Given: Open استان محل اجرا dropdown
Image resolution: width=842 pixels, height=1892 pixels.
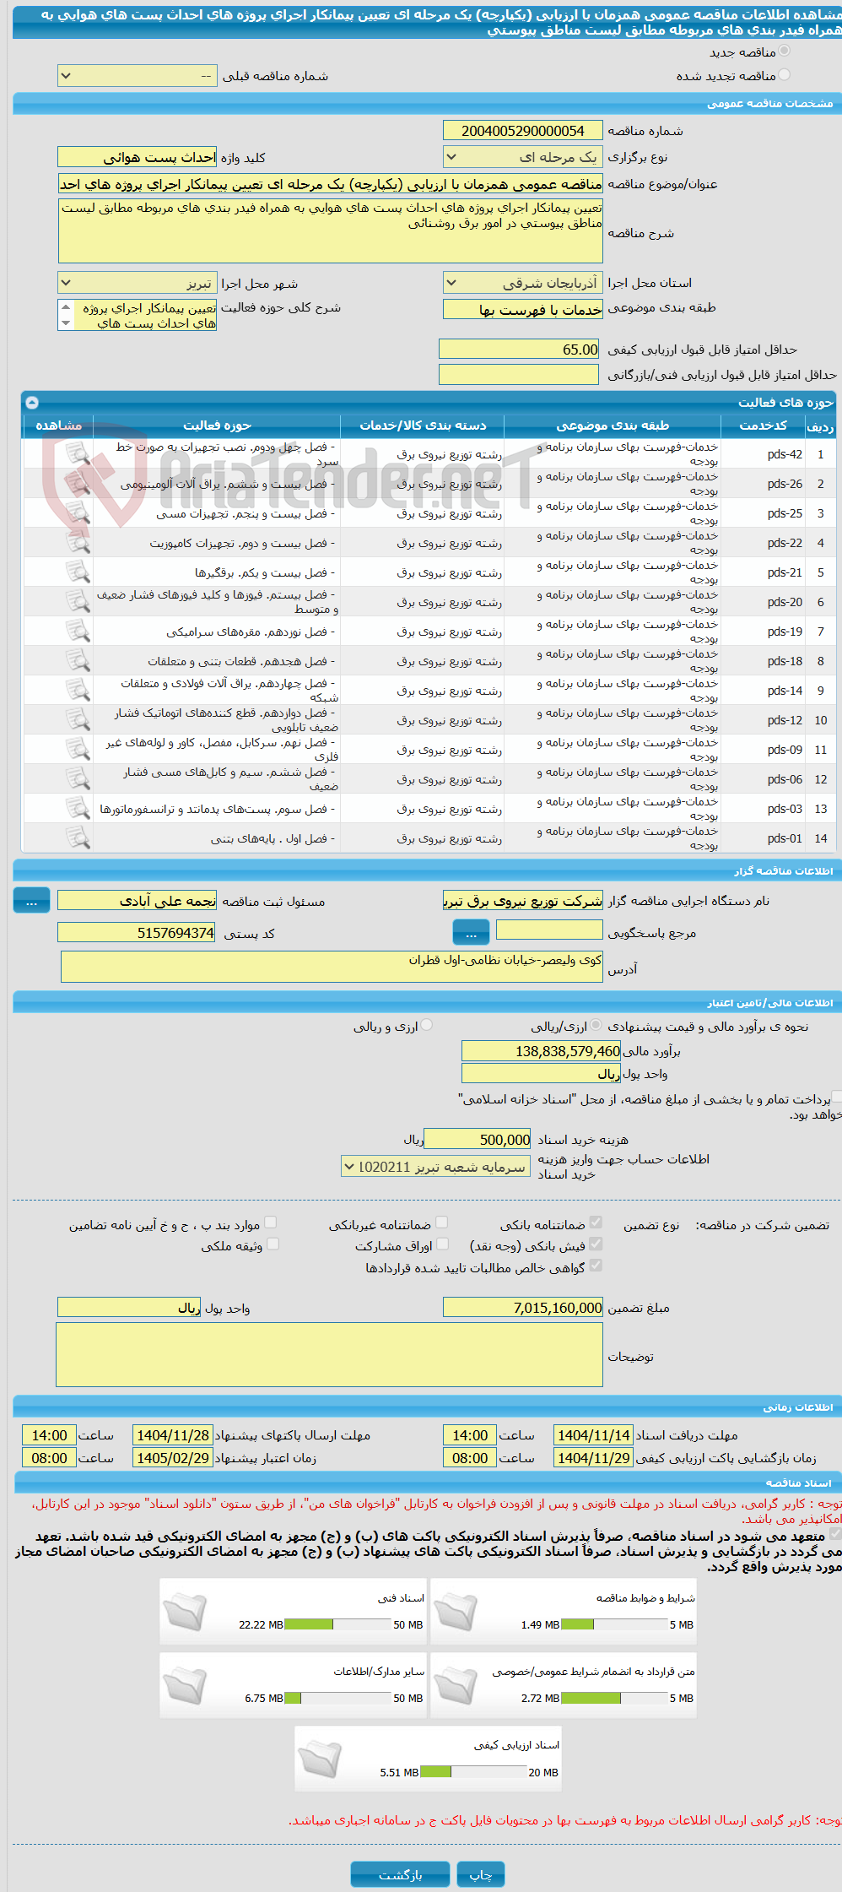Looking at the screenshot, I should (523, 283).
